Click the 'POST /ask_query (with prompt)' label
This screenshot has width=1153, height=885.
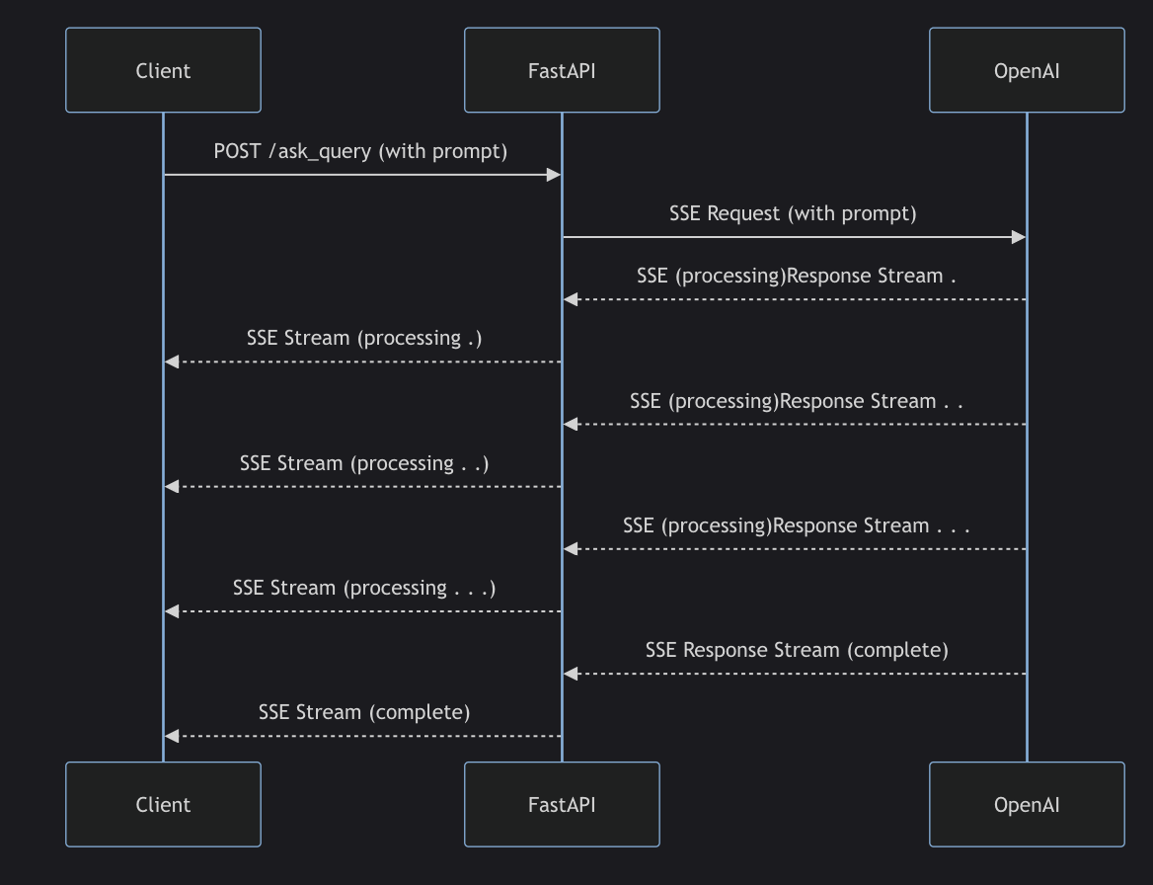coord(360,151)
